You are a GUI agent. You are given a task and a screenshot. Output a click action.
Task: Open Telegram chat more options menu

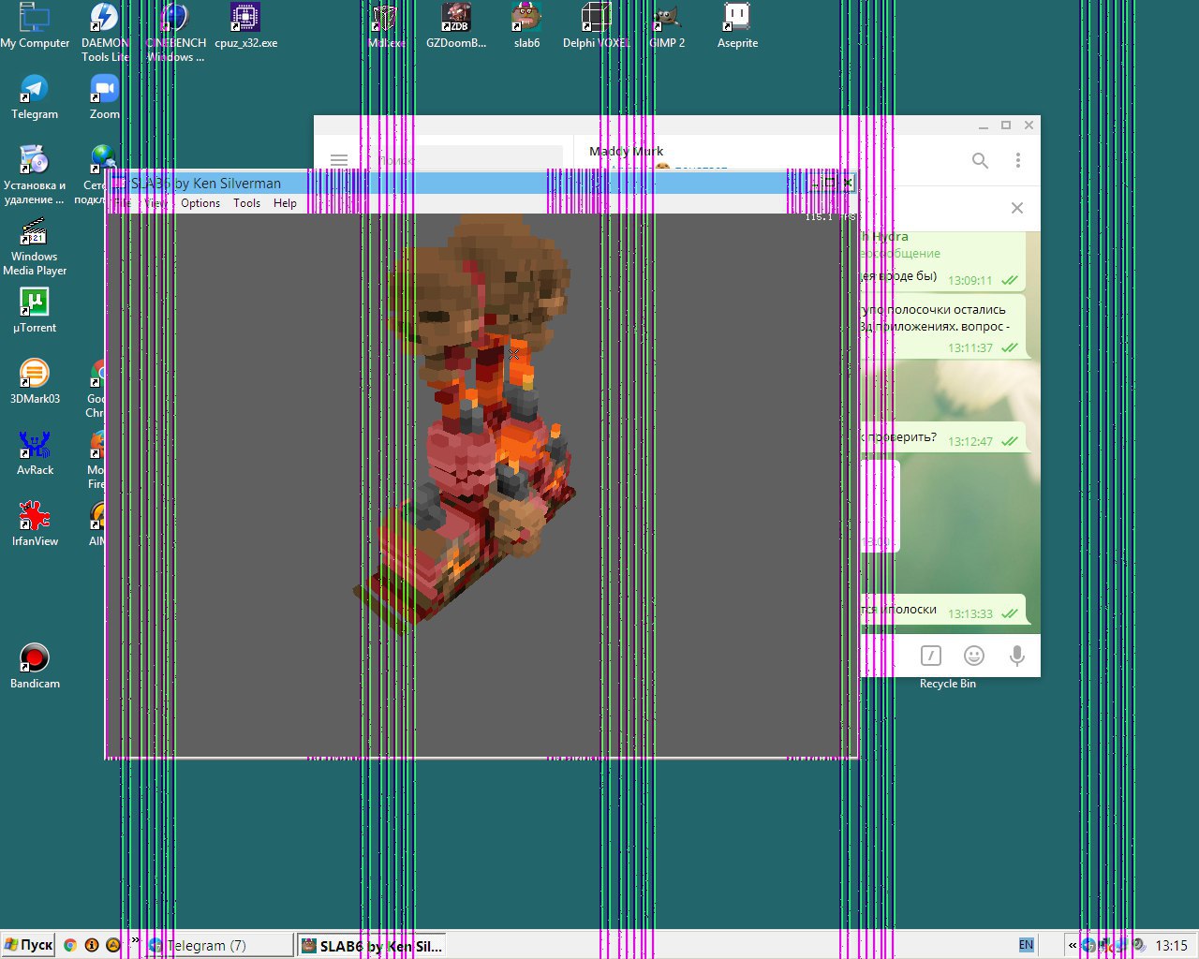pyautogui.click(x=1018, y=160)
